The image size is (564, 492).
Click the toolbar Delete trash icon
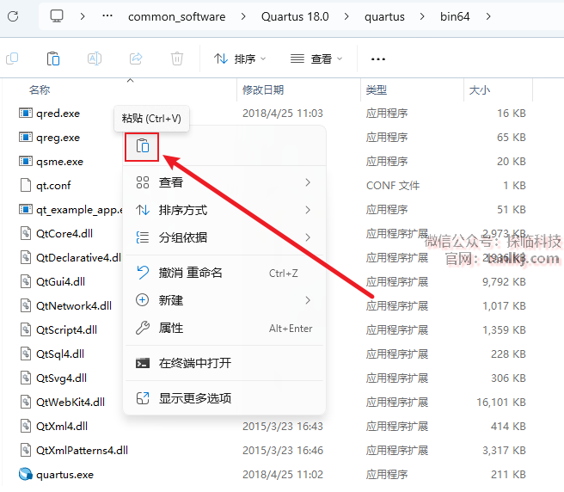[x=177, y=58]
